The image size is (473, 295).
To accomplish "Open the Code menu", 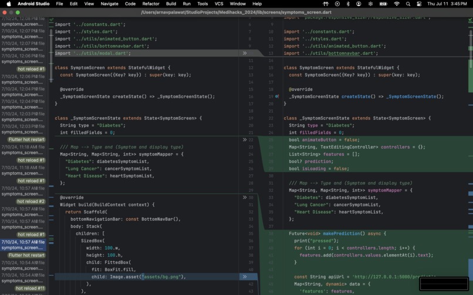I will point(130,4).
